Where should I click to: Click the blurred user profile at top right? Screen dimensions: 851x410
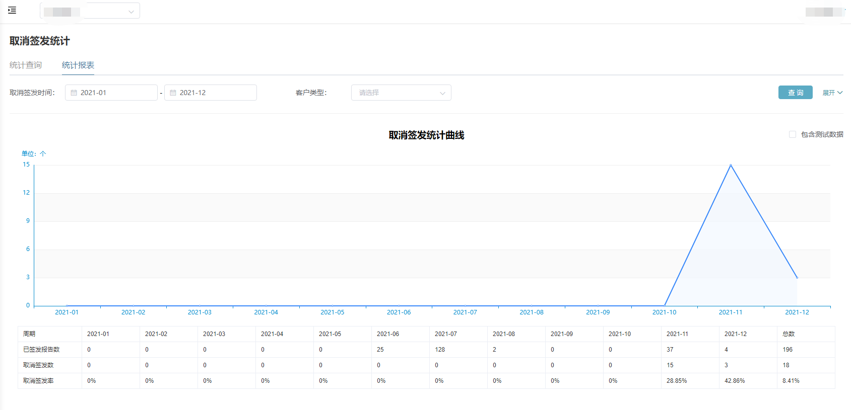coord(824,12)
